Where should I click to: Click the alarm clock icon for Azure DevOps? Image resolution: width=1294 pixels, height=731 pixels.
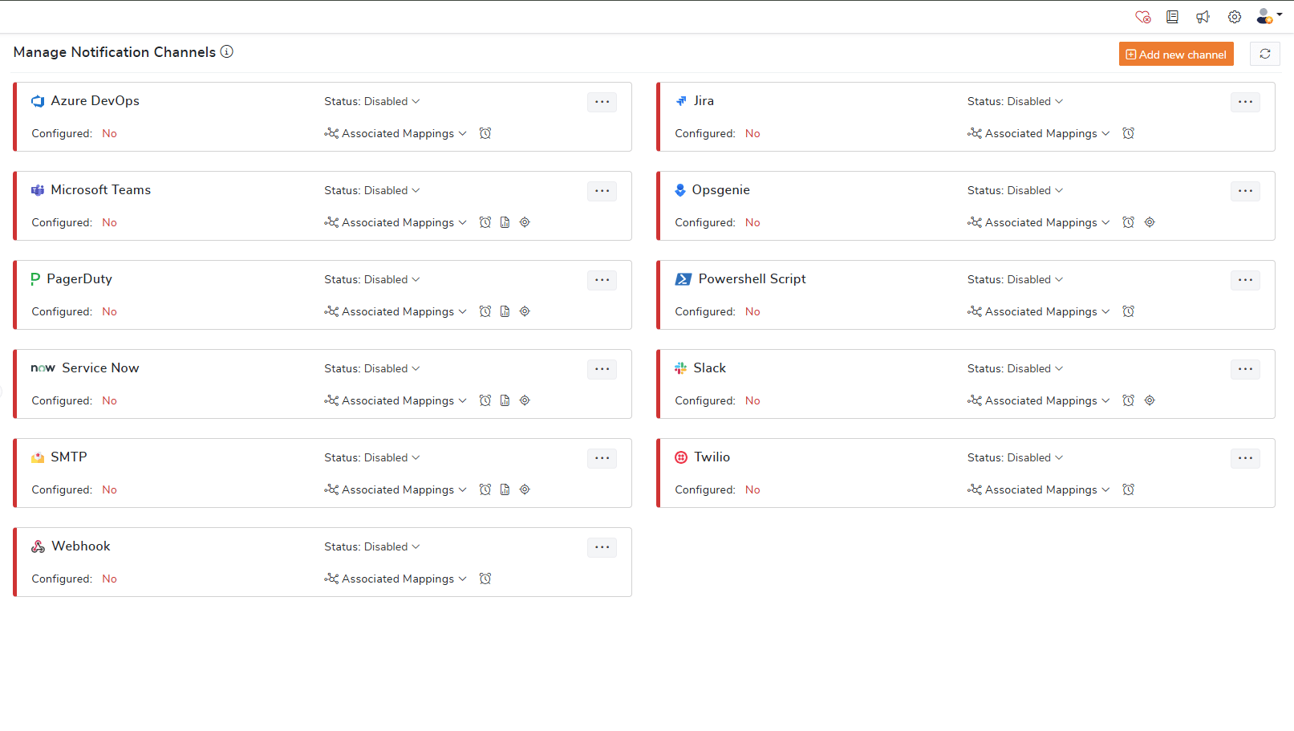pyautogui.click(x=485, y=133)
